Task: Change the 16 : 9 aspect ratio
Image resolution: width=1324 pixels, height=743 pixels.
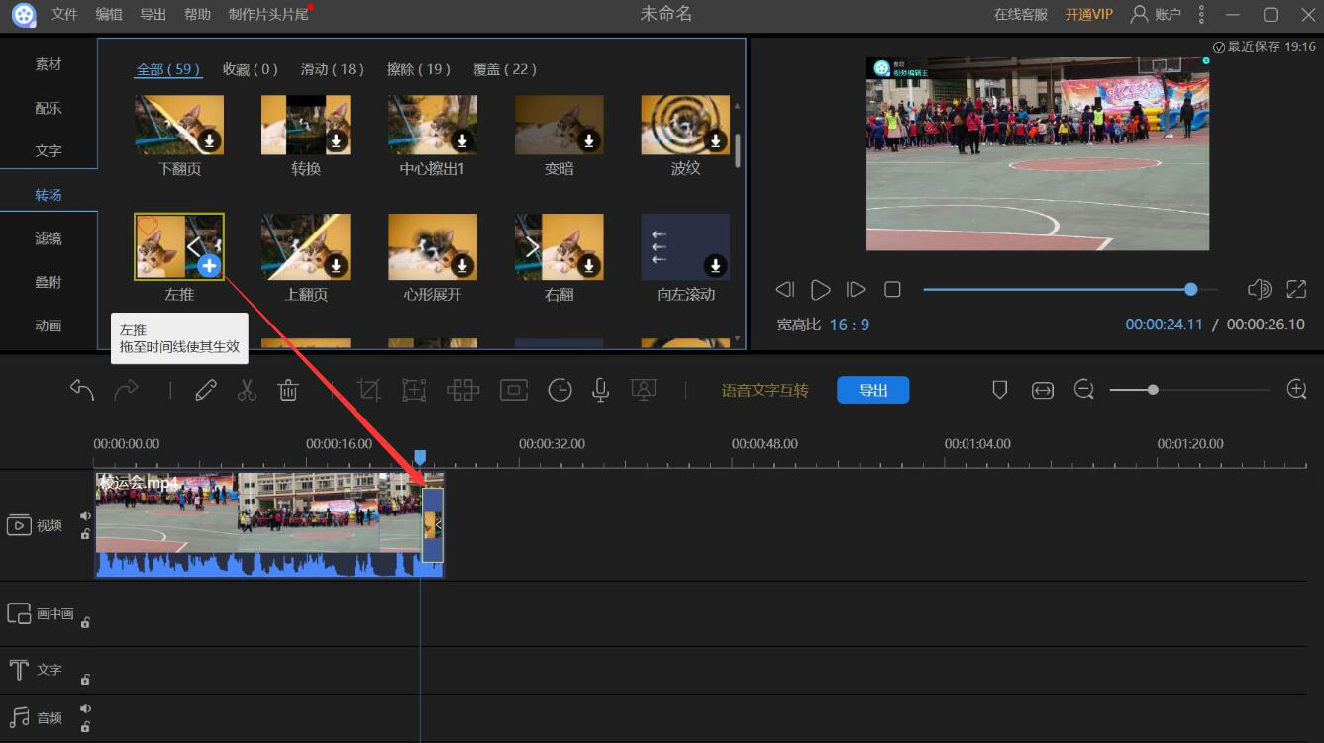Action: tap(851, 325)
